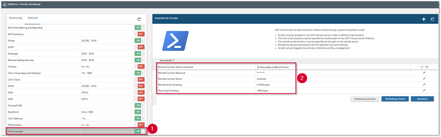Select the Citrix Cloud row
441x137 pixels.
[x=77, y=79]
